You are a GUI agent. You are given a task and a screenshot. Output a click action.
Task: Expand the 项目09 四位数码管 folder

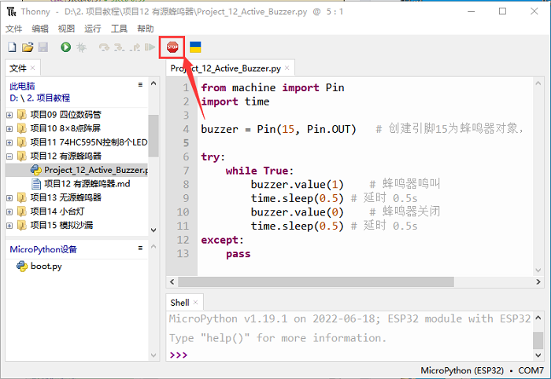9,115
